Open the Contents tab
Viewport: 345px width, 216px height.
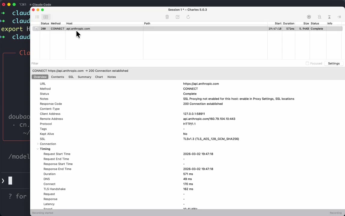coord(57,77)
